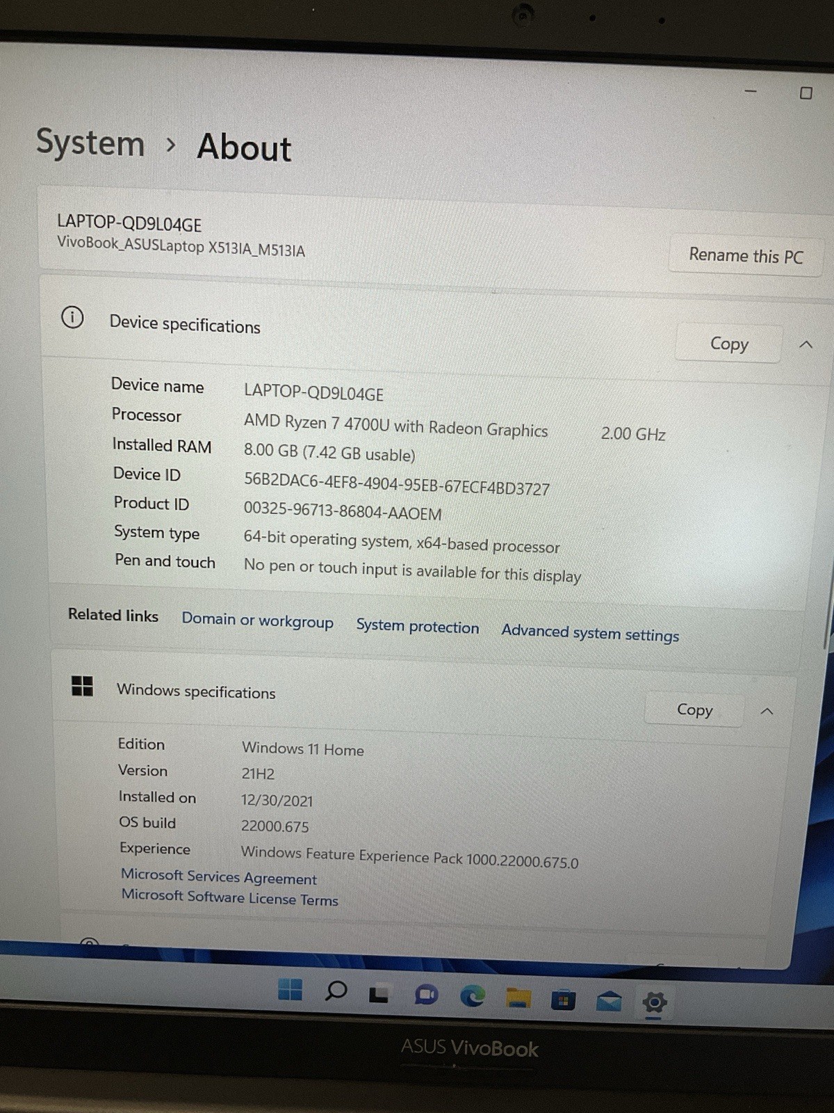Click the 21H2 version value
The height and width of the screenshot is (1113, 834).
tap(258, 774)
